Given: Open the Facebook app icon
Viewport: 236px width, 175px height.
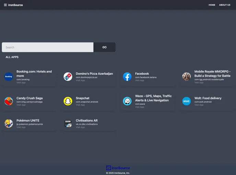Looking at the screenshot, I should coord(127,77).
